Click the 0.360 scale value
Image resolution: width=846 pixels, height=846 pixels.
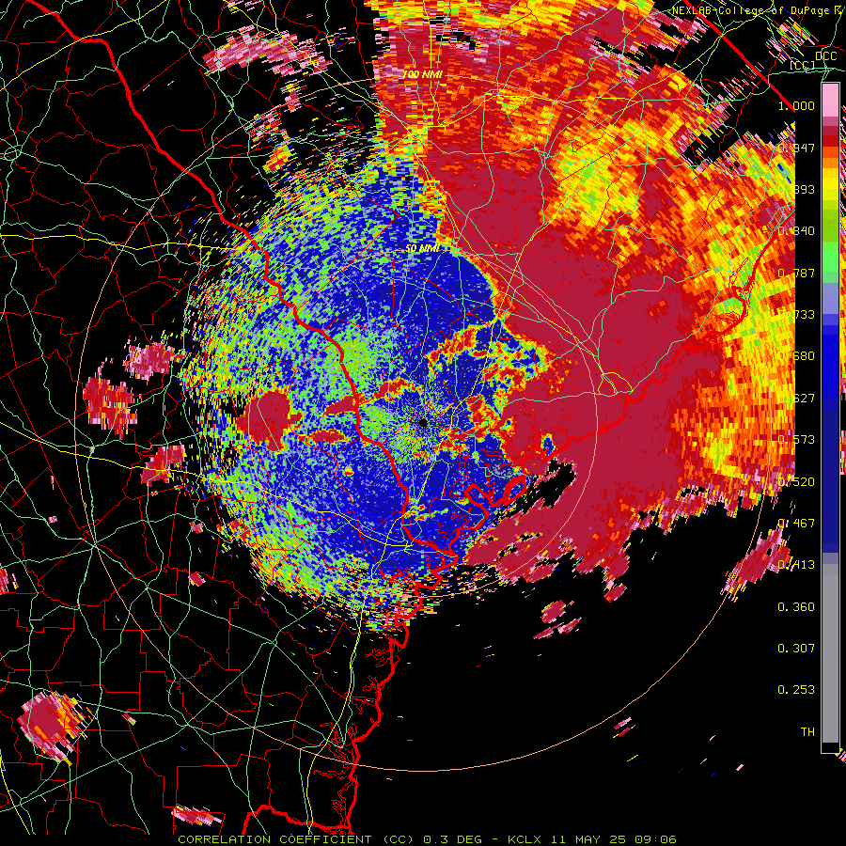[796, 607]
